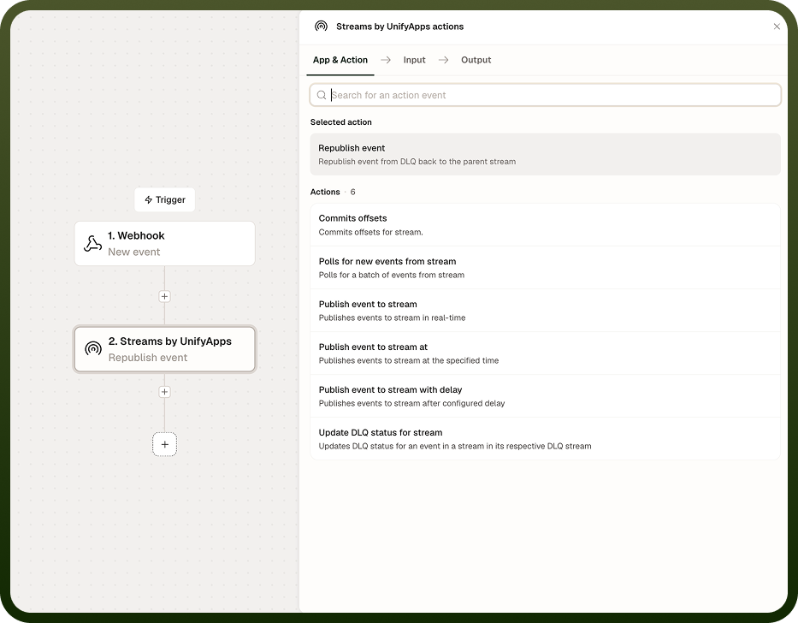Focus the 'Search for an action event' field
Viewport: 798px width, 623px height.
pos(545,95)
